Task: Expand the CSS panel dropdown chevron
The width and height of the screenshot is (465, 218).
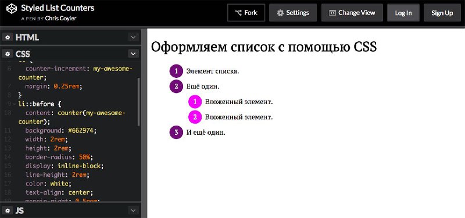Action: click(133, 53)
